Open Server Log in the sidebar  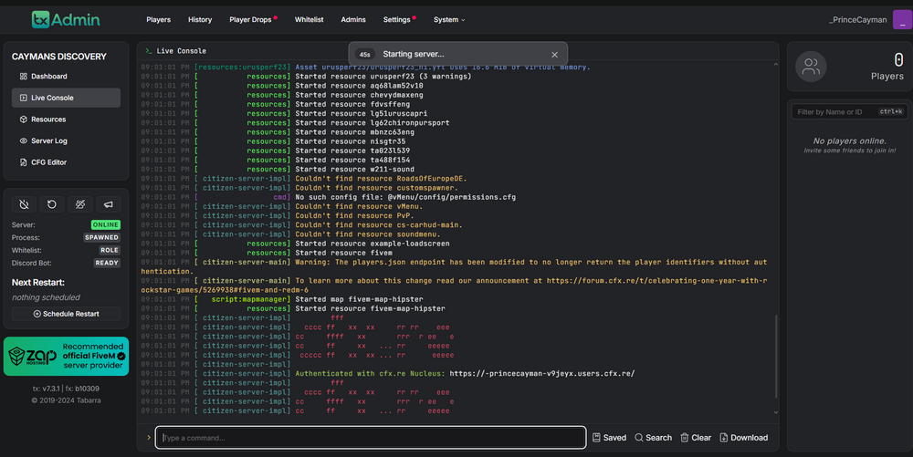pyautogui.click(x=66, y=140)
